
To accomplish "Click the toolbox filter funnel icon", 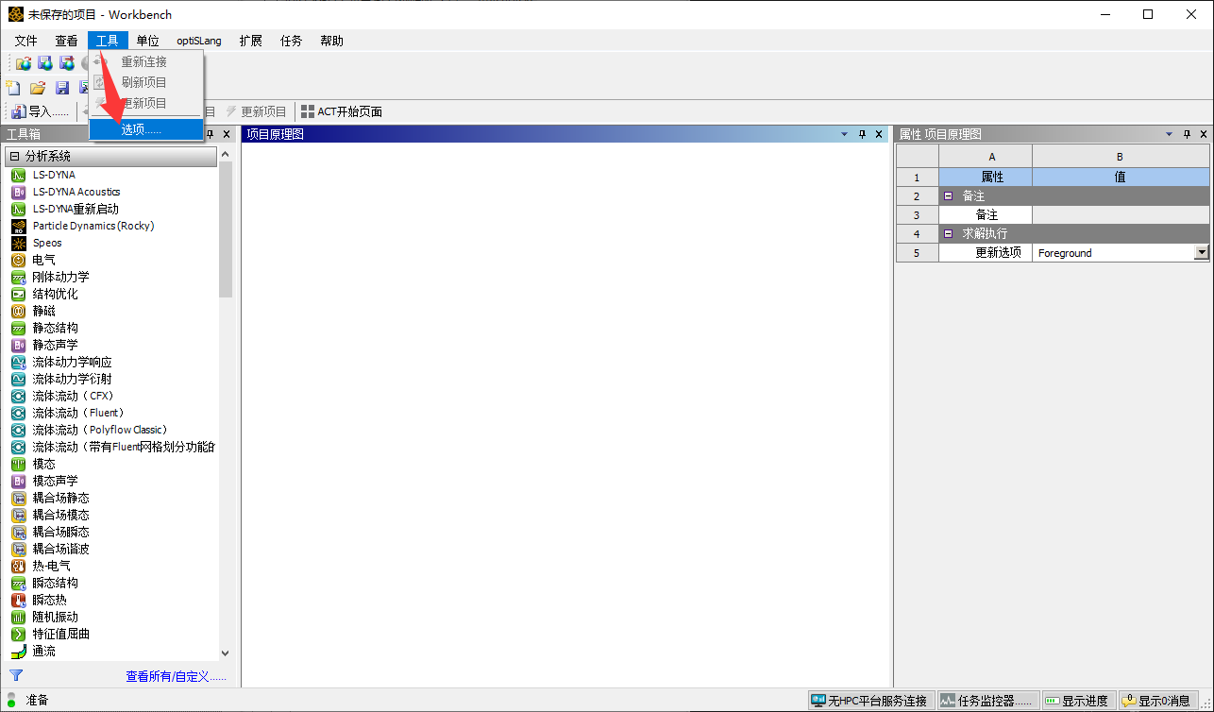I will click(15, 675).
